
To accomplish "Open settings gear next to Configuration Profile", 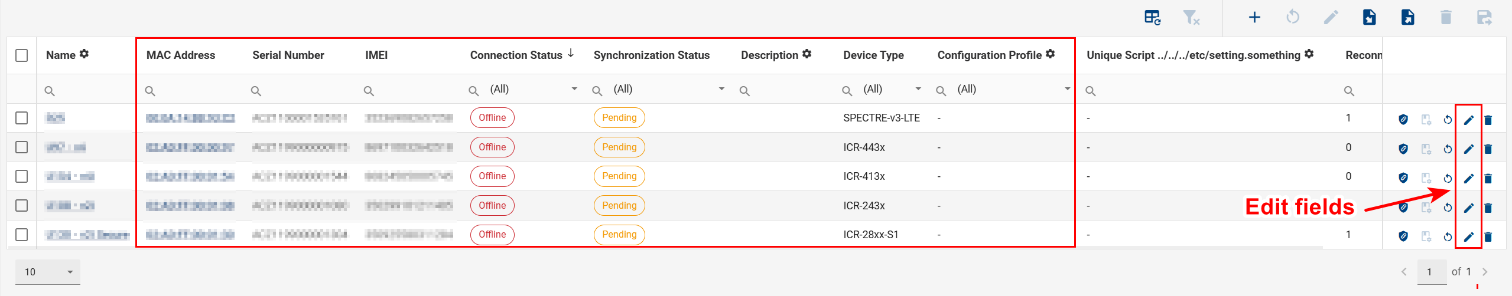I will [x=1050, y=54].
